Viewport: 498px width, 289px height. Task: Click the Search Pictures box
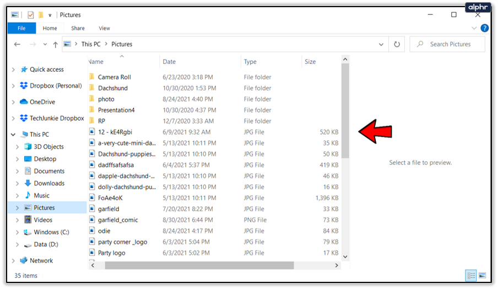447,44
